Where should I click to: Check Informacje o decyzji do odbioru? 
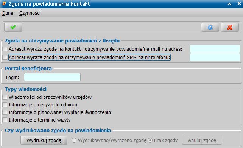click(5, 104)
